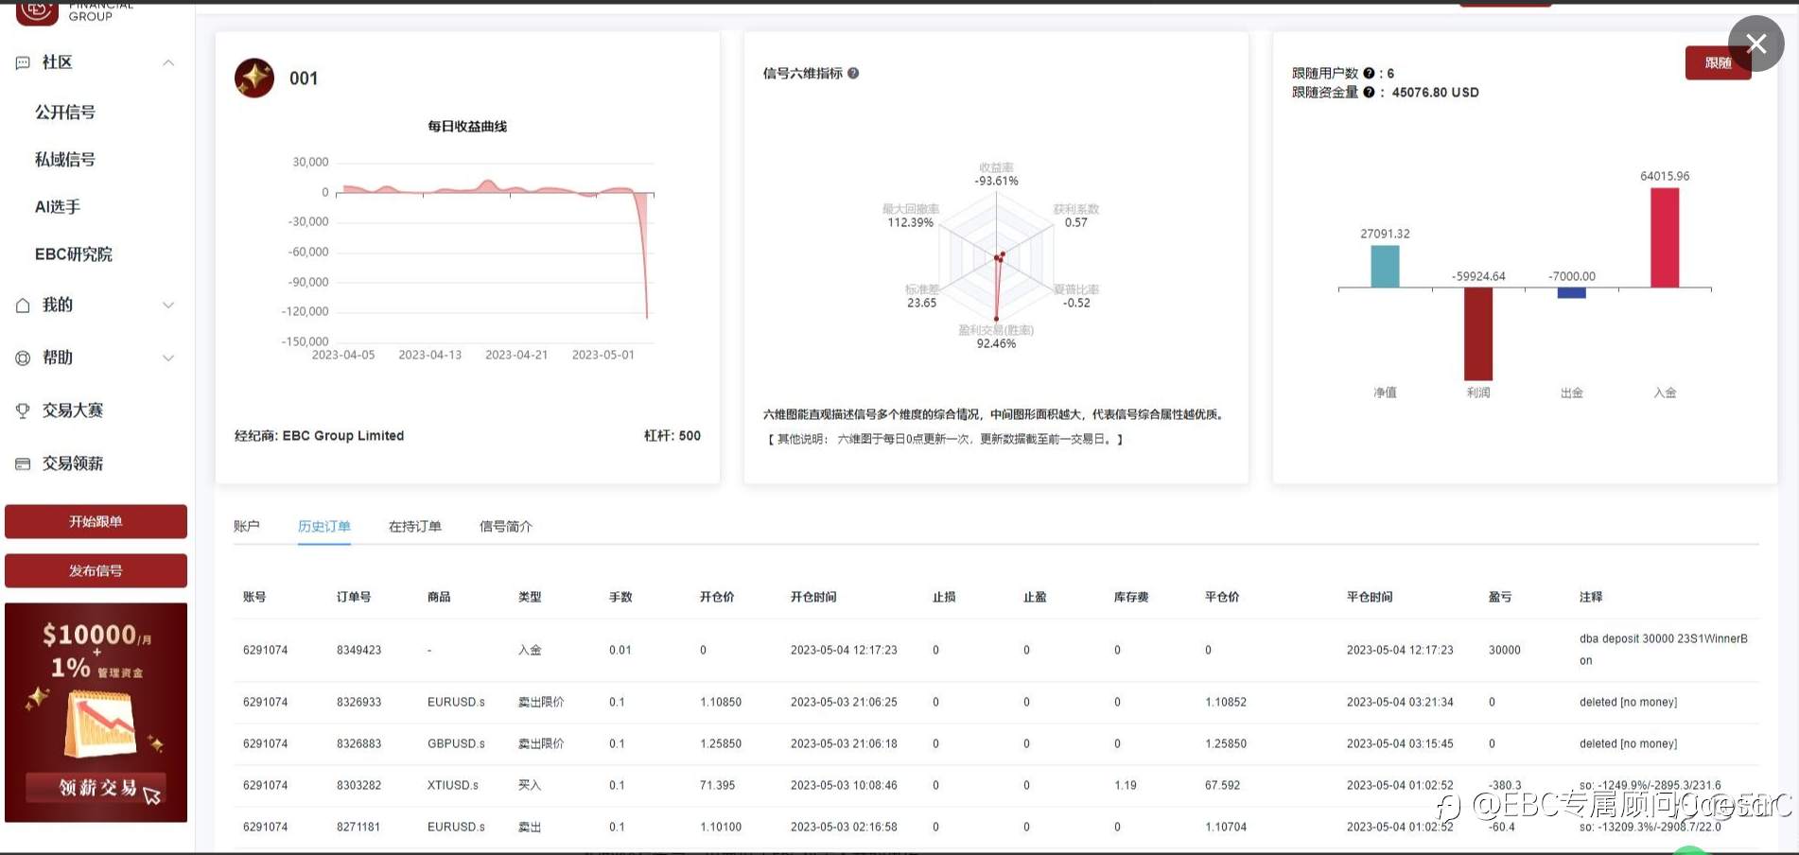Image resolution: width=1799 pixels, height=855 pixels.
Task: Click the dba deposit 30000 note
Action: pyautogui.click(x=1664, y=649)
